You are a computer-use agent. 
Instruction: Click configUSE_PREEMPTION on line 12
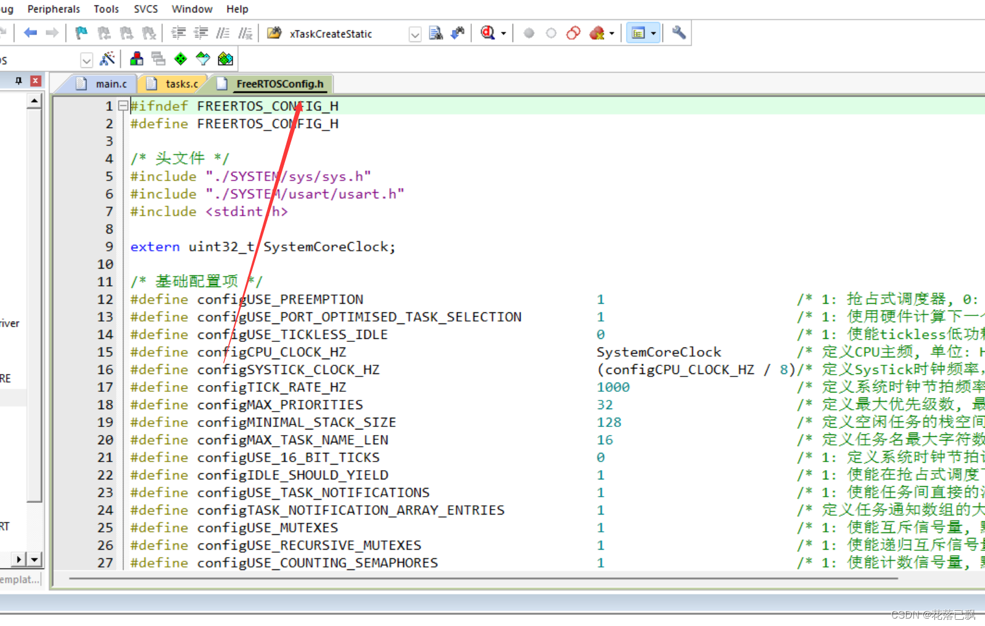pyautogui.click(x=280, y=299)
